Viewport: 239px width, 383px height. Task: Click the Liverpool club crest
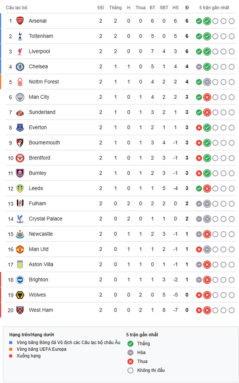click(x=20, y=51)
